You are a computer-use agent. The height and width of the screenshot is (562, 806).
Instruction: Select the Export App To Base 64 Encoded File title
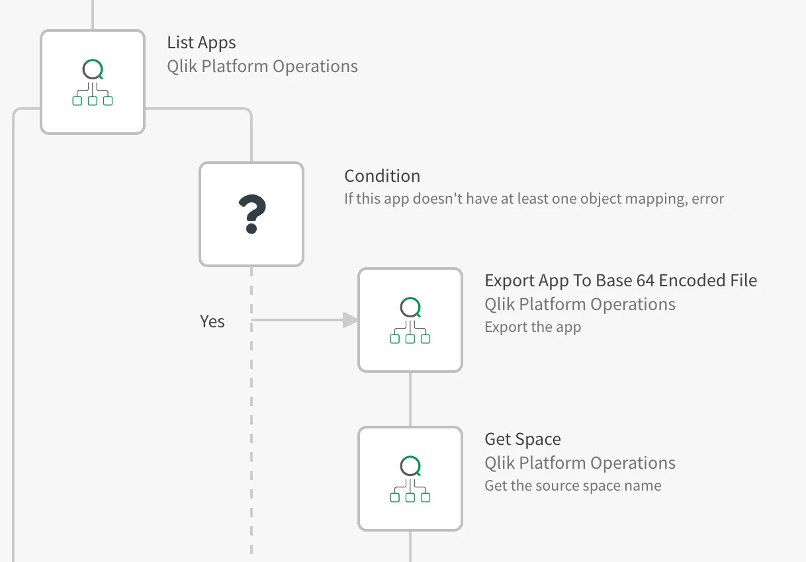[621, 280]
